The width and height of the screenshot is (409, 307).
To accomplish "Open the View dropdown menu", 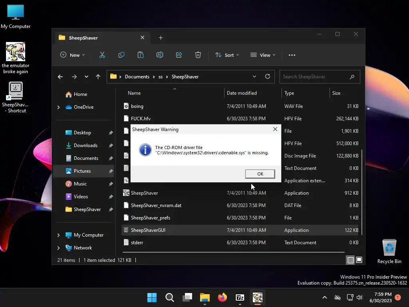I will [x=263, y=55].
